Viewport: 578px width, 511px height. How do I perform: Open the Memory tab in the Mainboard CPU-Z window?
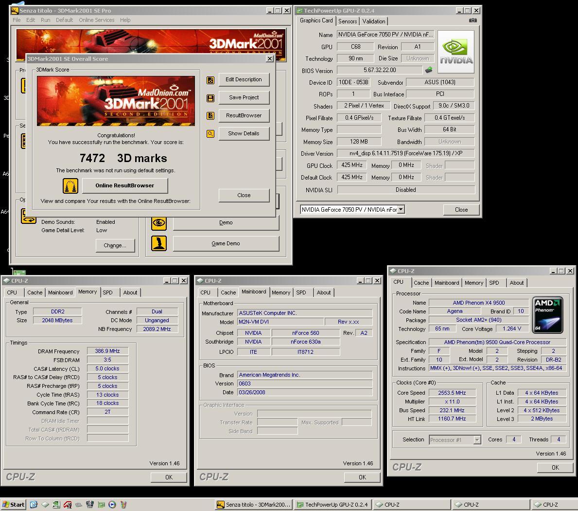[281, 292]
